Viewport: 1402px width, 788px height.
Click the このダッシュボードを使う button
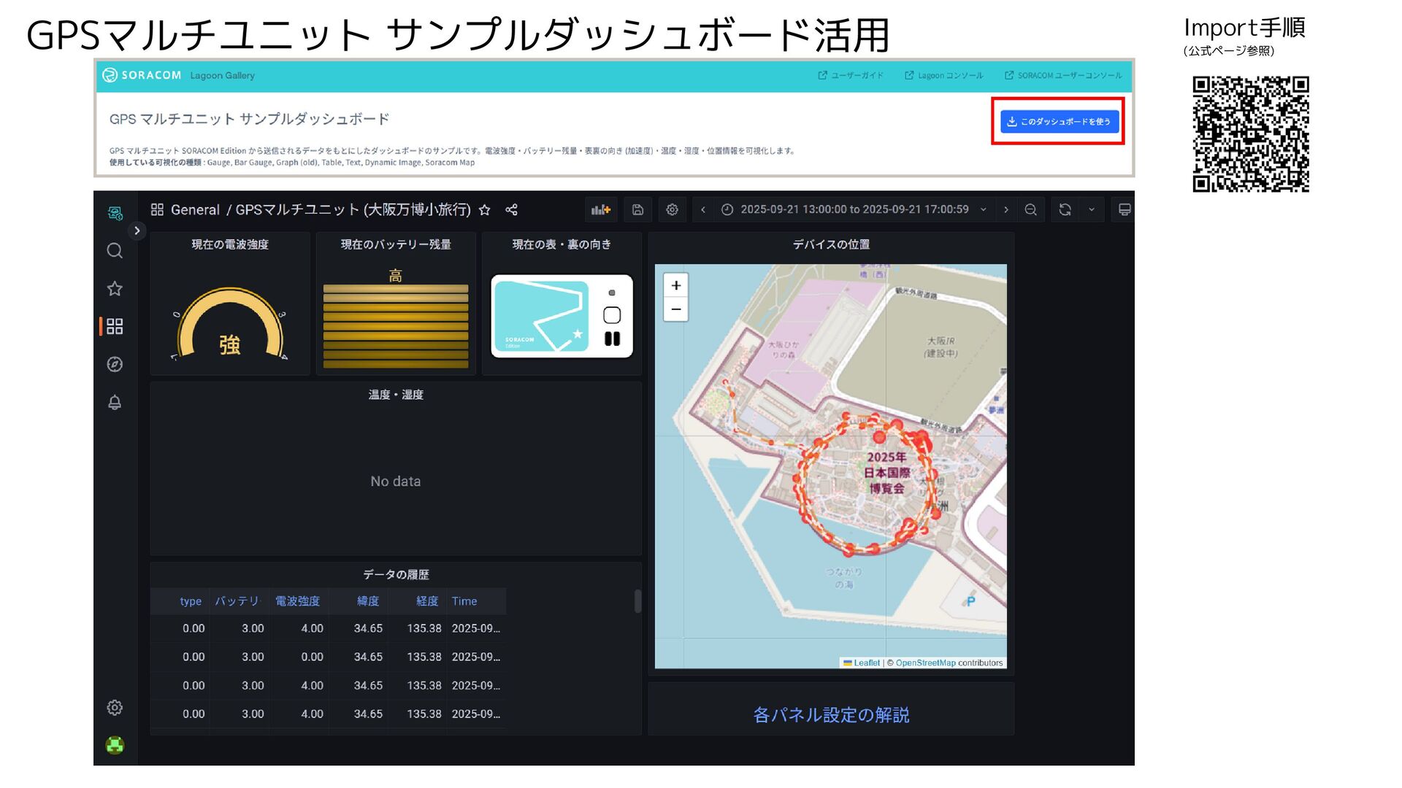(1058, 122)
